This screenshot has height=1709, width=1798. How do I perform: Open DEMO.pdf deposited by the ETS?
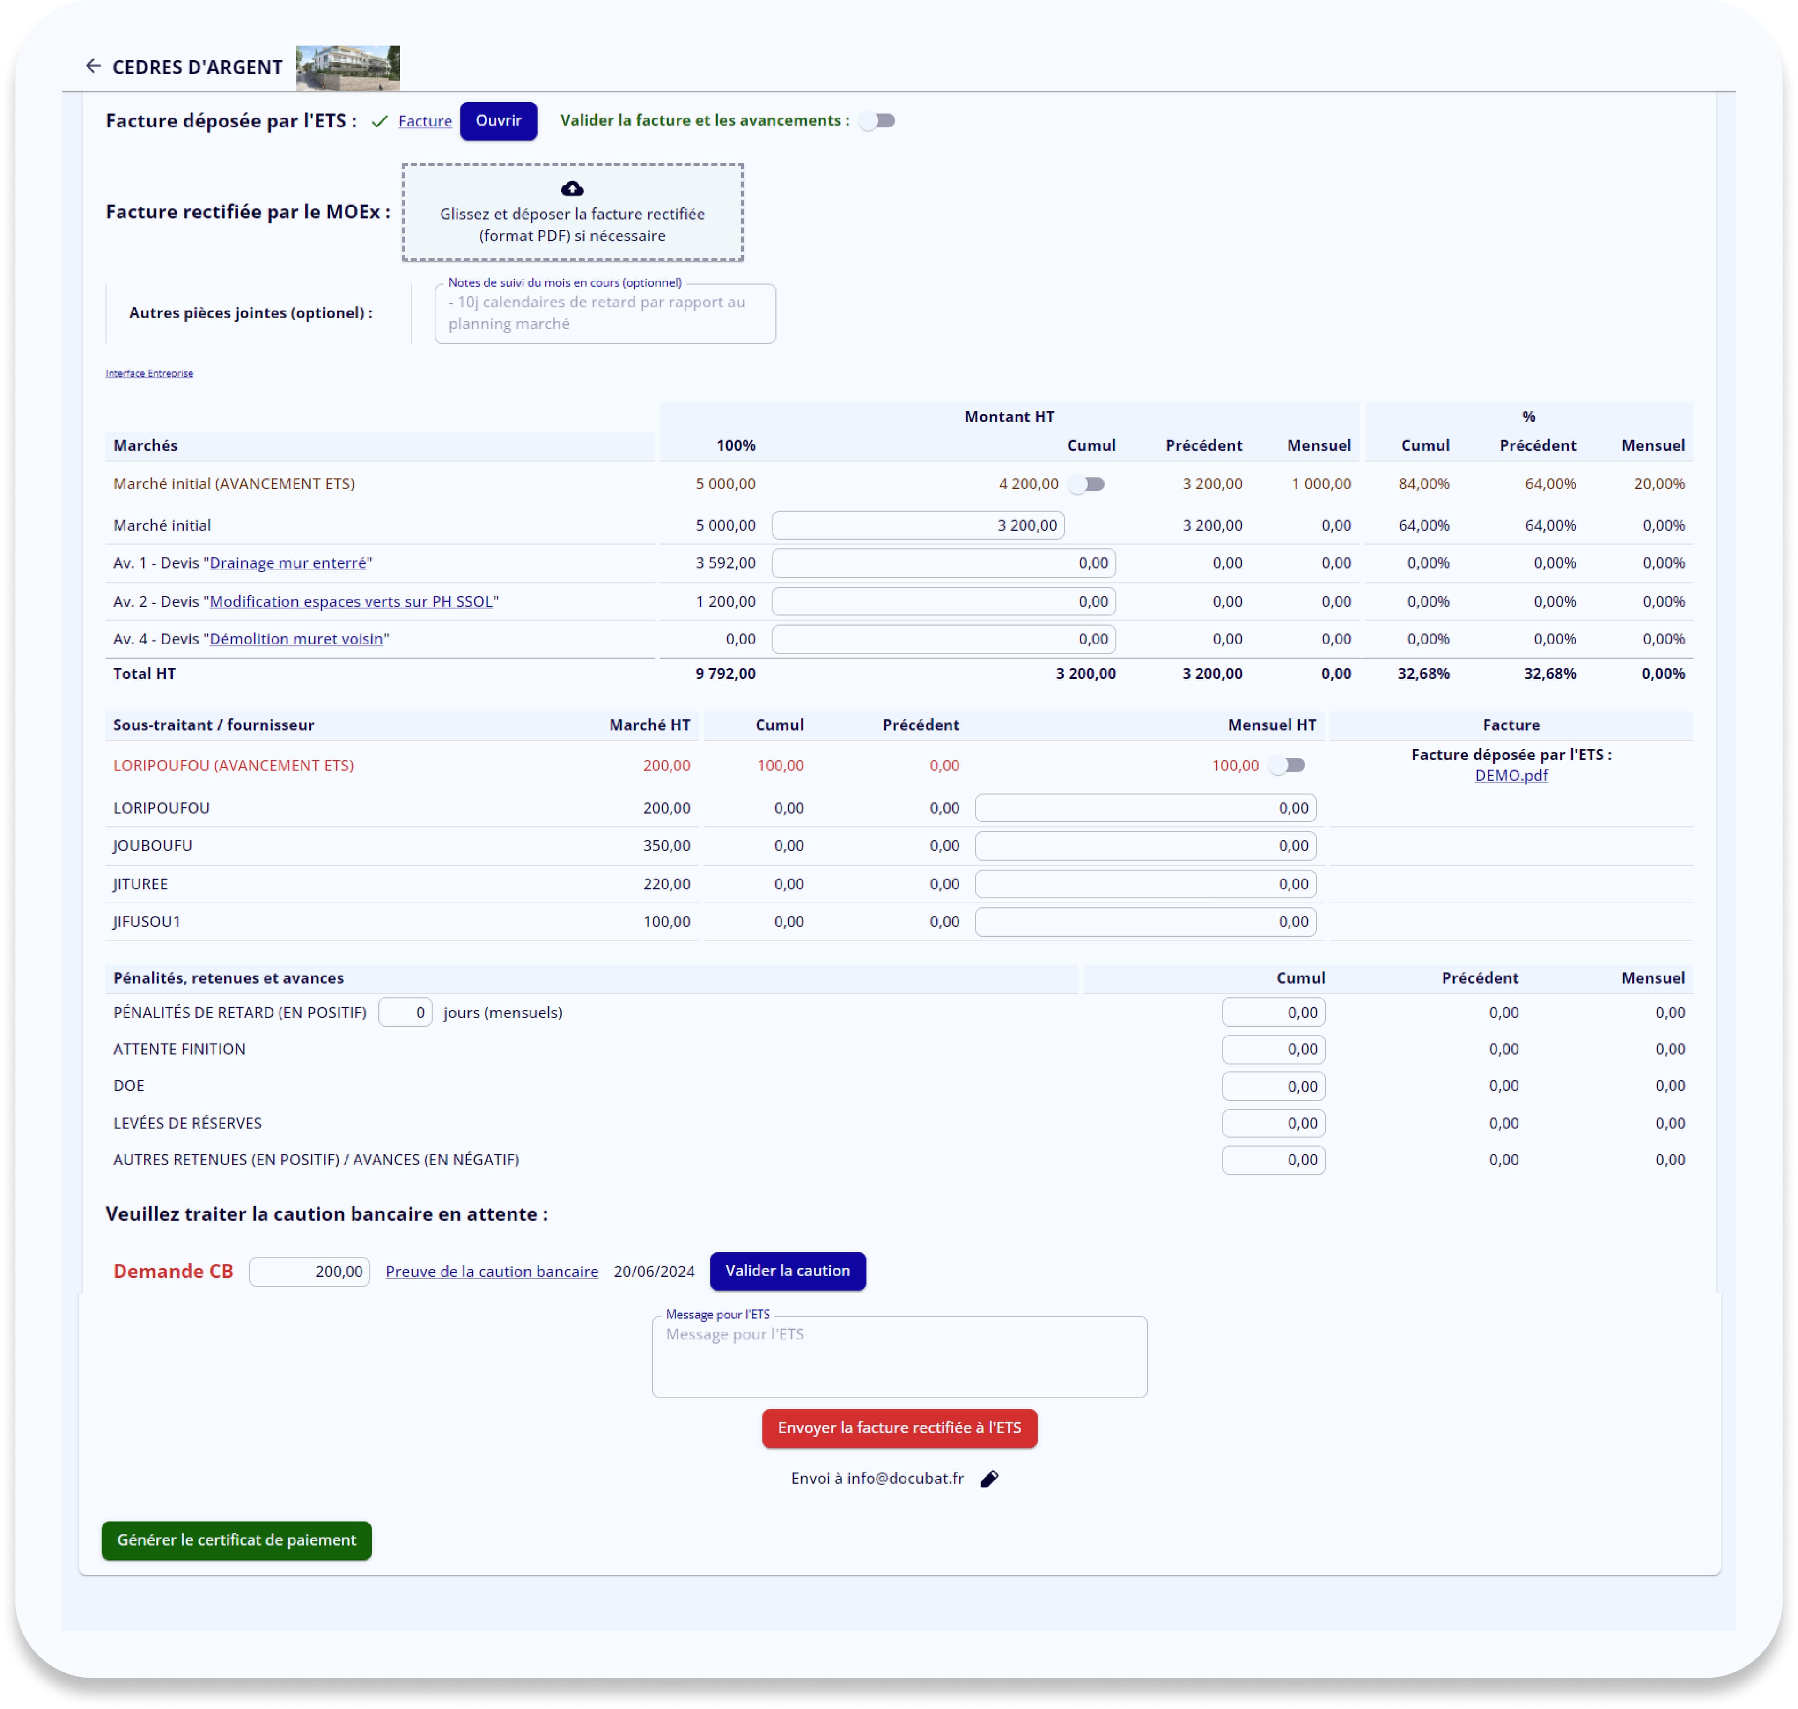[1511, 775]
